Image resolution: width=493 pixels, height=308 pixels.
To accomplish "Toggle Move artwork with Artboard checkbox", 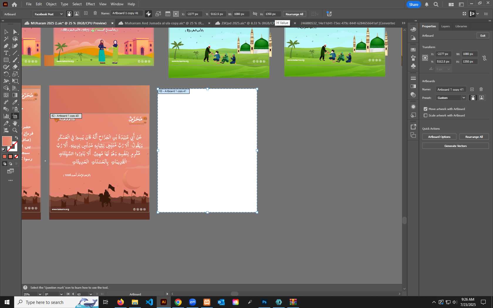I will pyautogui.click(x=426, y=109).
